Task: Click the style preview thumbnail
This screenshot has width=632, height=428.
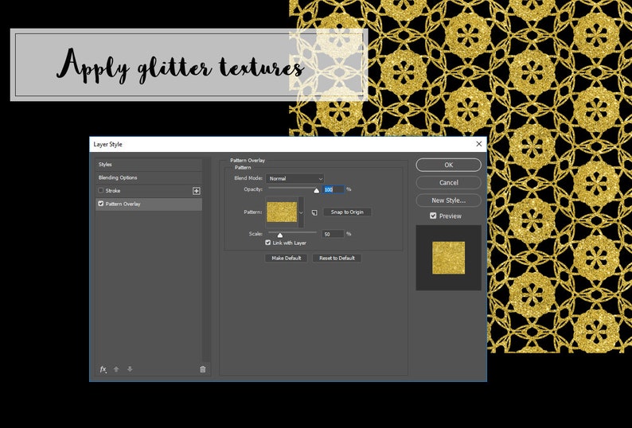Action: 449,258
